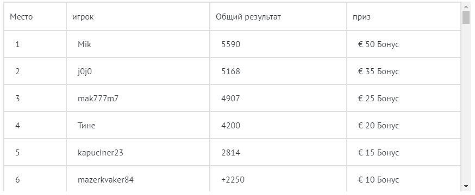Click the scrollbar down arrow
The height and width of the screenshot is (195, 475).
(x=466, y=186)
